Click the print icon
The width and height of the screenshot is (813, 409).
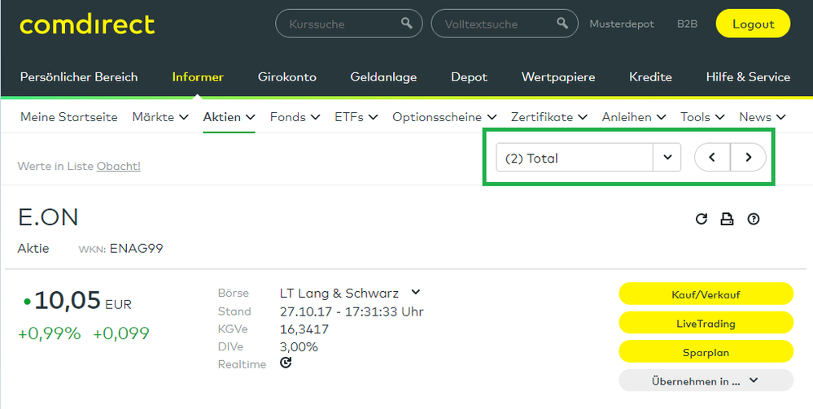728,219
